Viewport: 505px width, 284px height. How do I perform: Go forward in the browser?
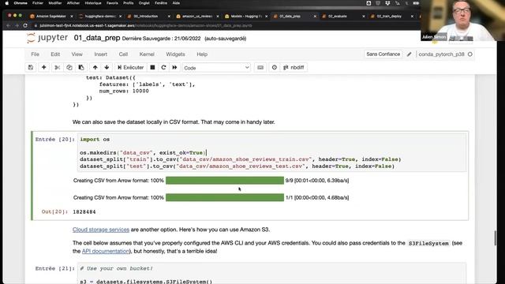tap(17, 25)
